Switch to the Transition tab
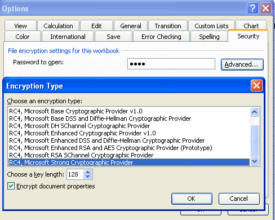 (168, 25)
